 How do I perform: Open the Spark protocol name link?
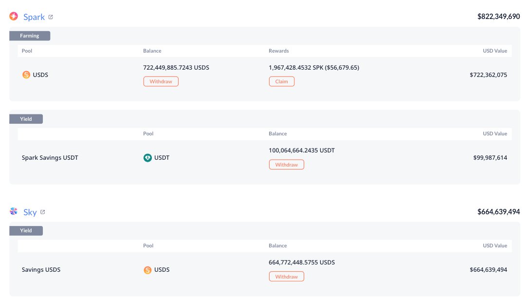(34, 17)
